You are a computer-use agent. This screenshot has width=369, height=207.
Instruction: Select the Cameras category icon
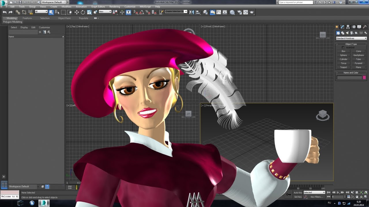point(352,33)
